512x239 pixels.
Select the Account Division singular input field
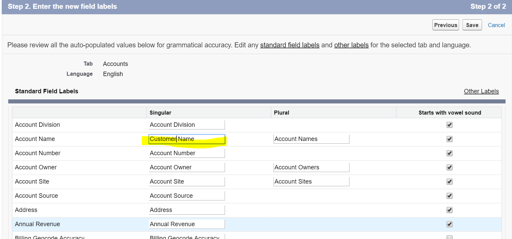187,125
